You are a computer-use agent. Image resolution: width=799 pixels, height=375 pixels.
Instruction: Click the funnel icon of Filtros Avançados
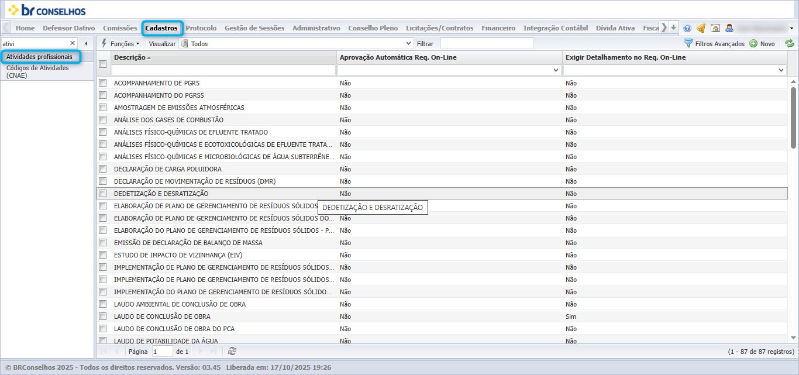[x=688, y=43]
